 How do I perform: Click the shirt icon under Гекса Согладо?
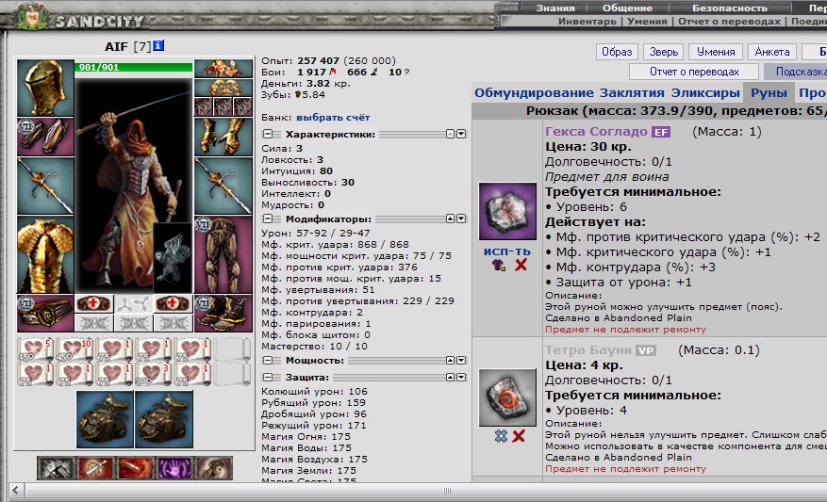(499, 265)
